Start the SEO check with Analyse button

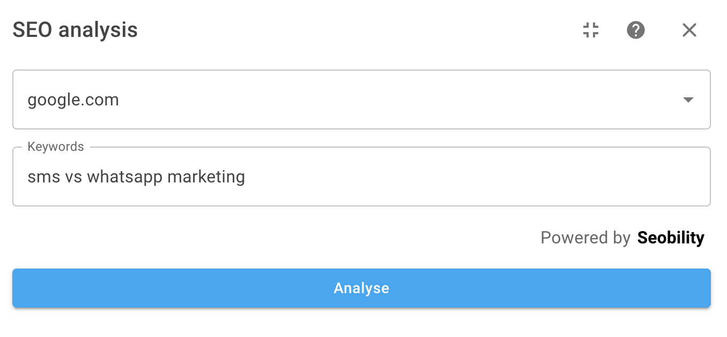pyautogui.click(x=361, y=288)
